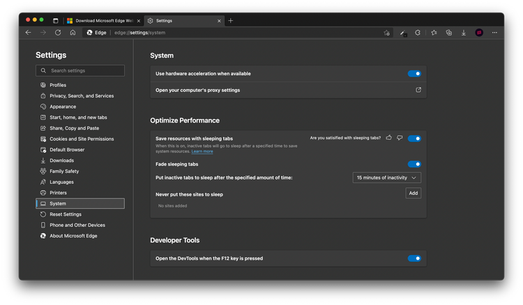Click Add button for never-sleep sites

point(413,193)
